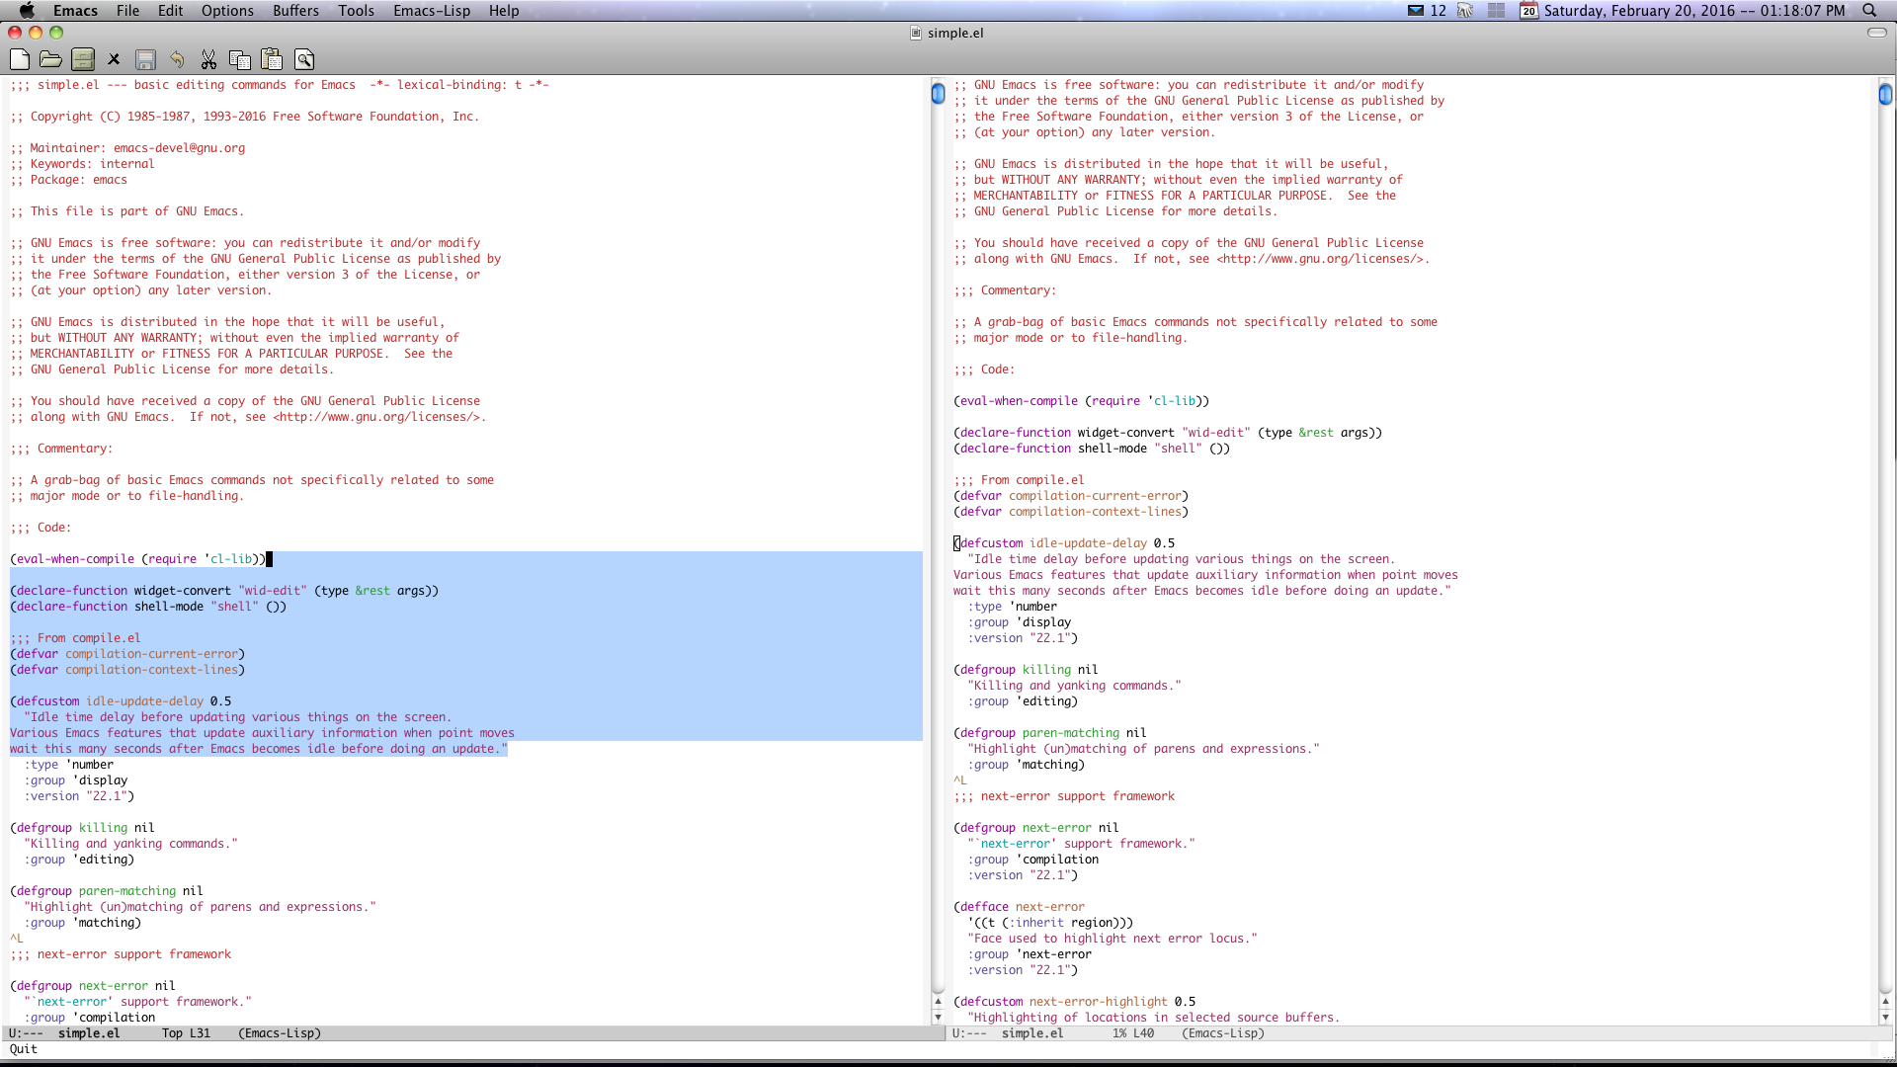Click the simple.el document proxy icon

(x=916, y=33)
